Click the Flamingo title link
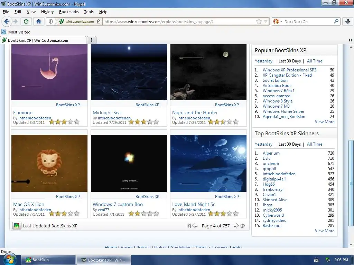This screenshot has height=265, width=354. click(x=23, y=112)
